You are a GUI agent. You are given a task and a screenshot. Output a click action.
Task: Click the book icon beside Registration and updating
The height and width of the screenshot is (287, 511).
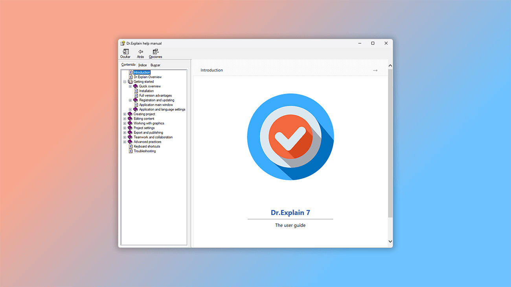point(136,100)
